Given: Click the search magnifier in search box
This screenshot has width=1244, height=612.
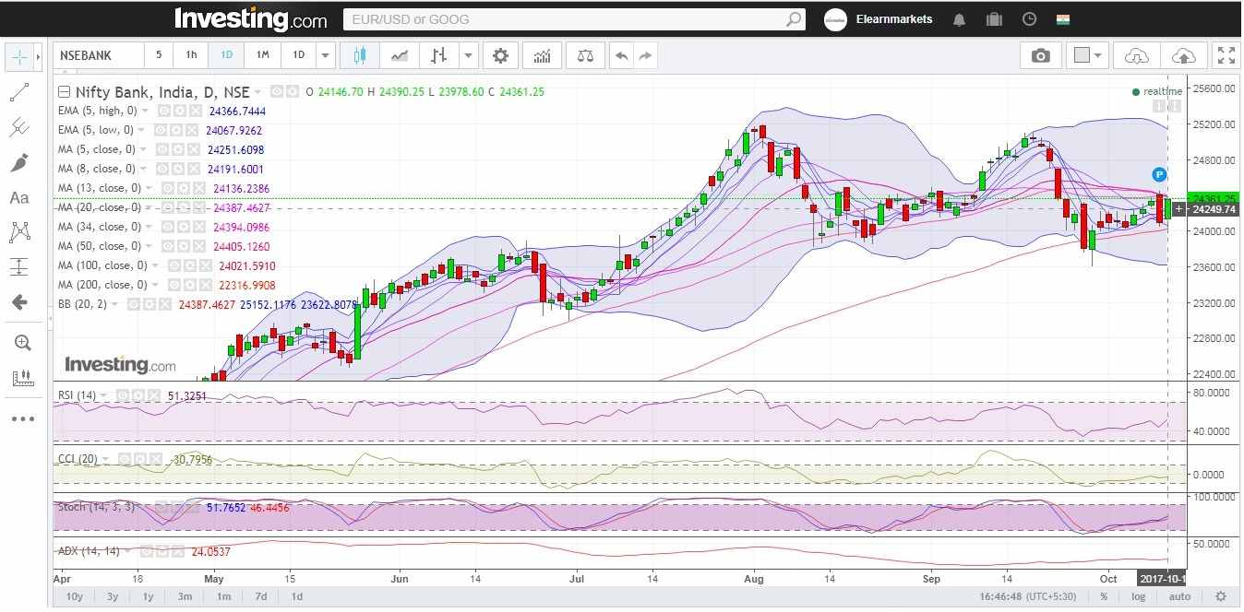Looking at the screenshot, I should tap(794, 19).
